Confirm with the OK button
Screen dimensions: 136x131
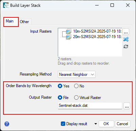106,124
